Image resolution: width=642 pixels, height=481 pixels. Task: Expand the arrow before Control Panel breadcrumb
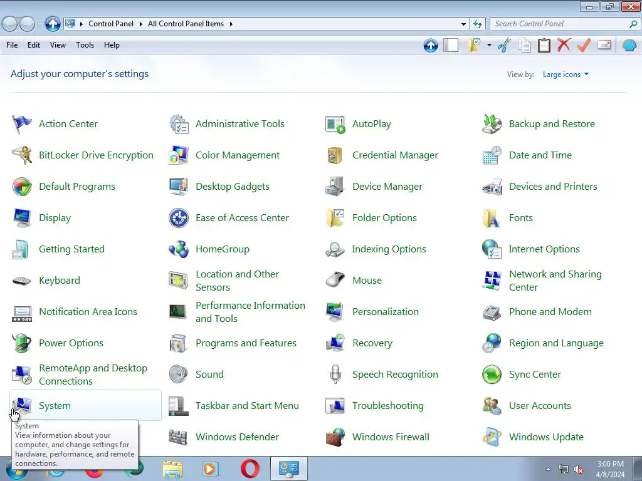[81, 24]
